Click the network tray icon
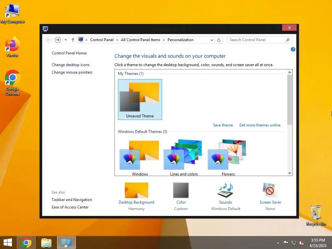332x249 pixels. (x=294, y=243)
